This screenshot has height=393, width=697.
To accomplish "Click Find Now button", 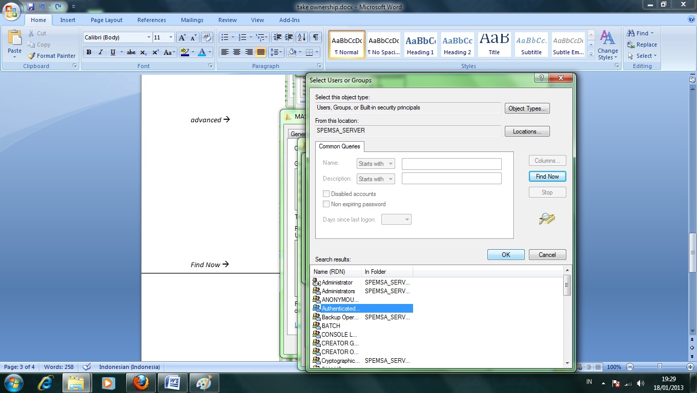I will (x=547, y=177).
